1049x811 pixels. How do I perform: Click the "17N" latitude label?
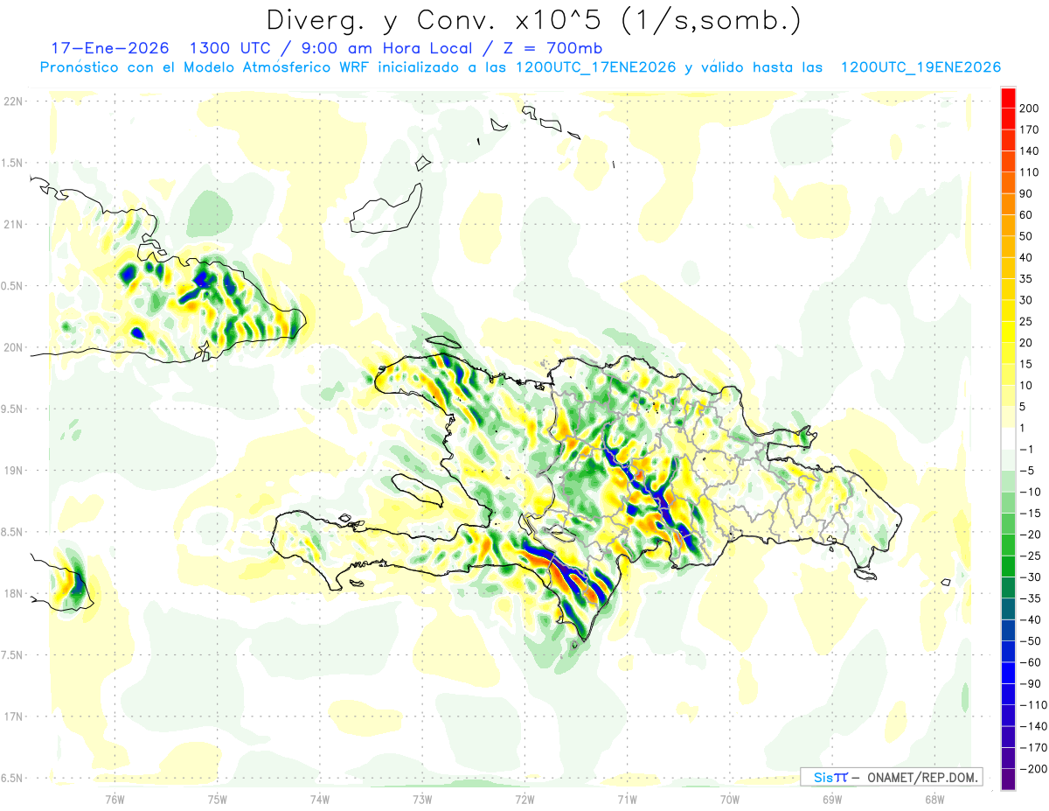pyautogui.click(x=13, y=717)
